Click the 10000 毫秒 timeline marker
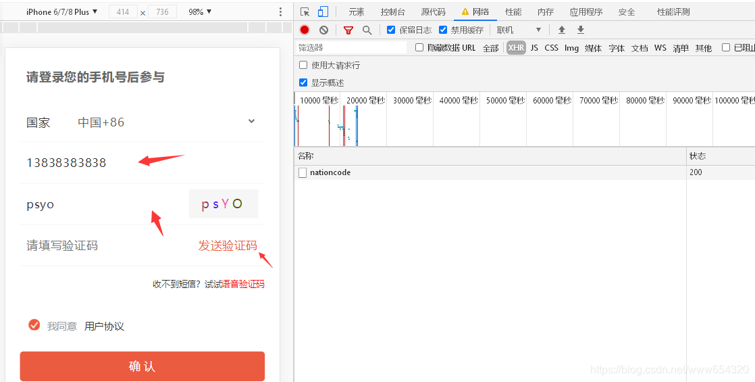 pyautogui.click(x=319, y=100)
